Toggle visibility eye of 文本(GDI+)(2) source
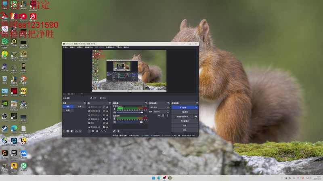This screenshot has width=323, height=181. click(104, 107)
